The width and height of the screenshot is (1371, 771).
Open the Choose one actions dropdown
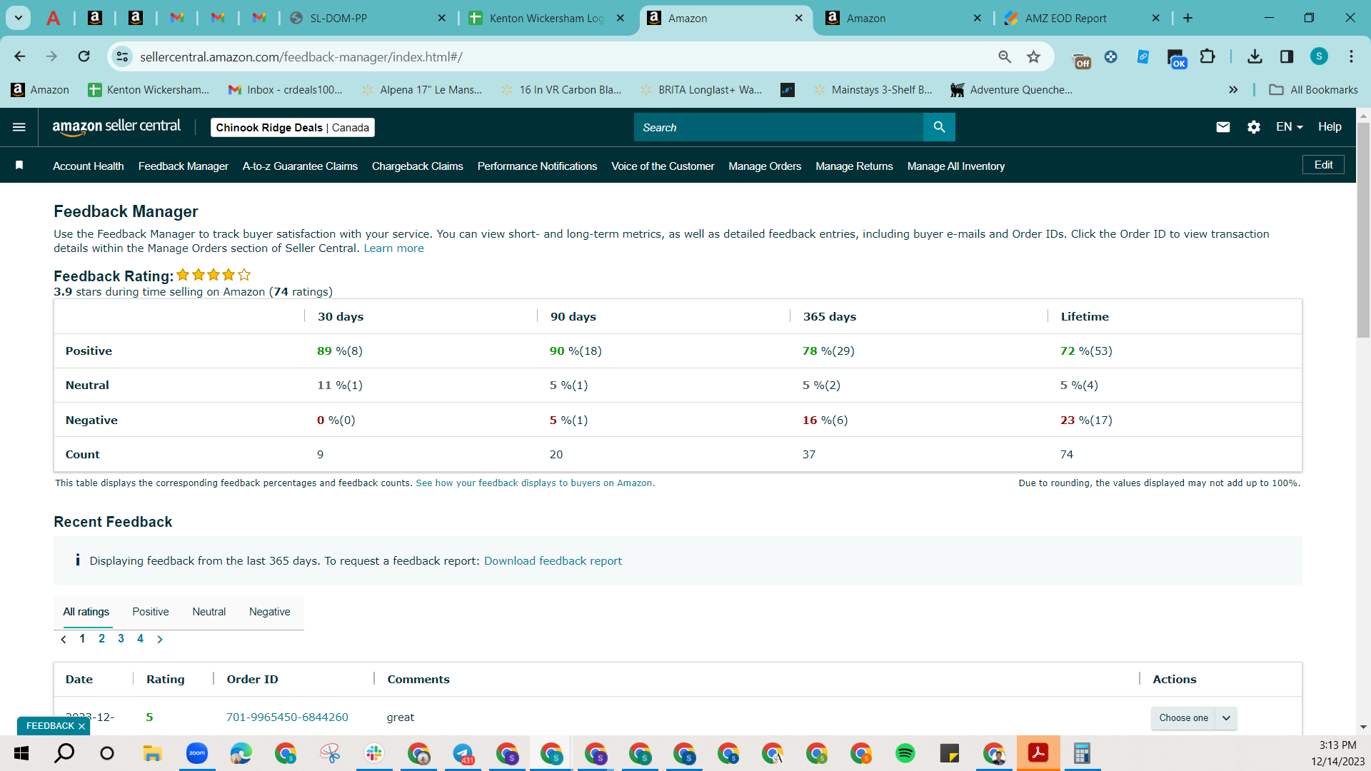(1193, 717)
